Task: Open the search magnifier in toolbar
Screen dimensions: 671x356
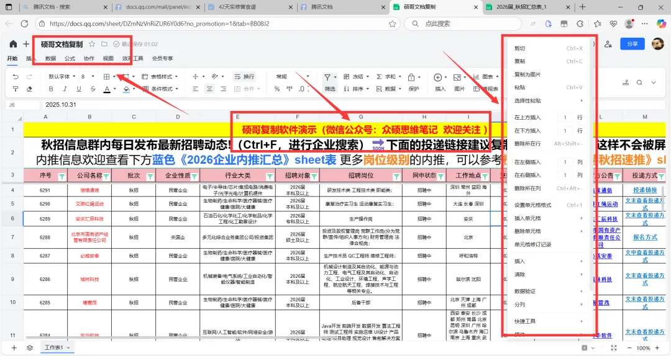Action: pos(639,82)
